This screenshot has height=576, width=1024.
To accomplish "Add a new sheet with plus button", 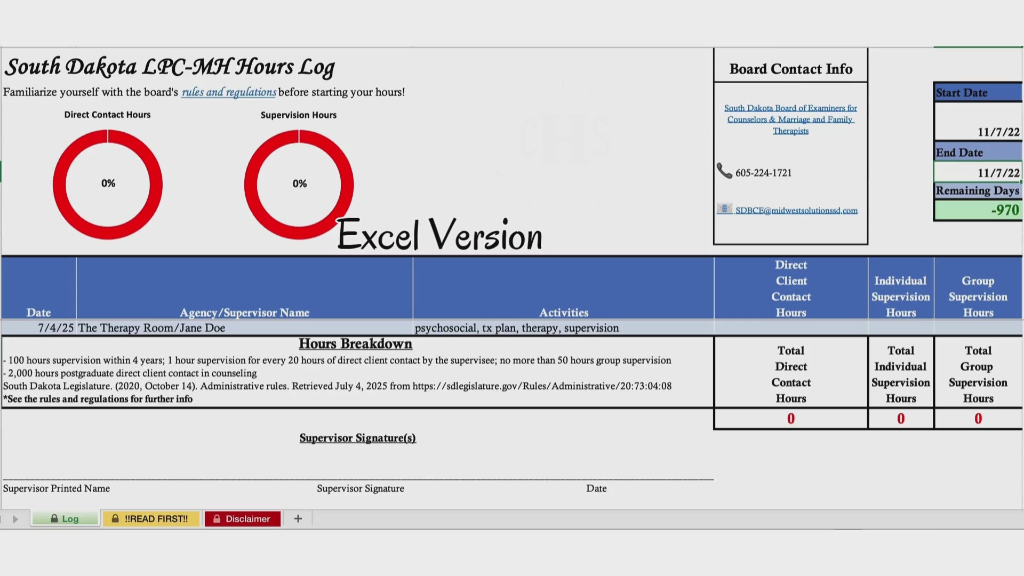I will tap(298, 518).
